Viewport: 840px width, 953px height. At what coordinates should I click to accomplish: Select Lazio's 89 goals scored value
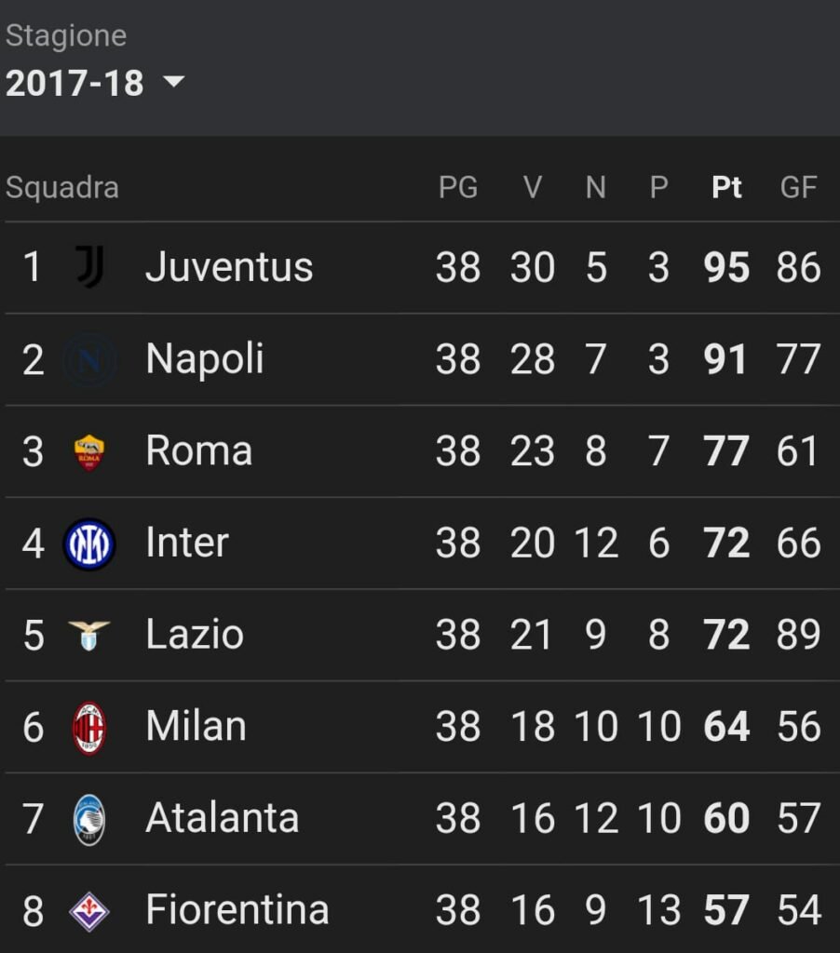pos(799,635)
